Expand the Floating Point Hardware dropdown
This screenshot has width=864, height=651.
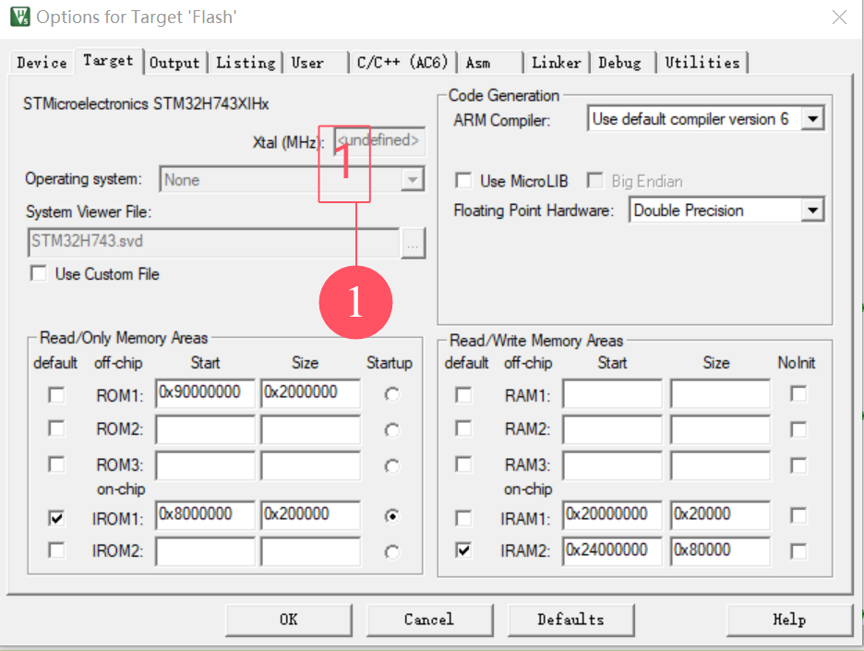pyautogui.click(x=811, y=211)
